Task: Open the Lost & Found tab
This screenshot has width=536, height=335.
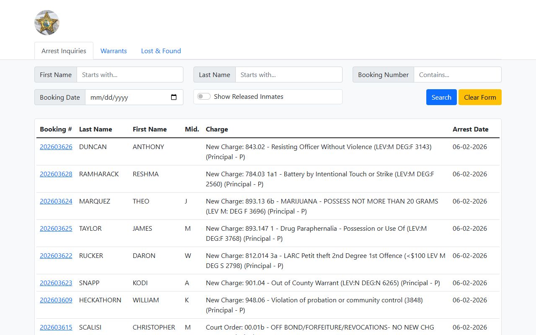Action: click(161, 51)
